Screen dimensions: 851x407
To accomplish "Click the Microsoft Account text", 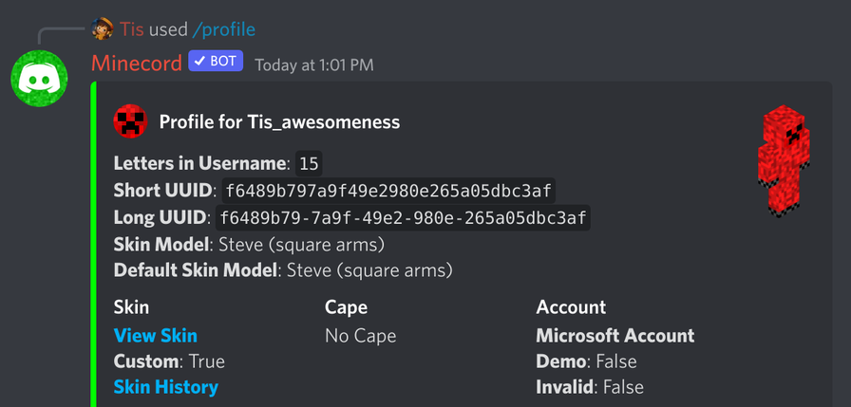I will pos(615,336).
